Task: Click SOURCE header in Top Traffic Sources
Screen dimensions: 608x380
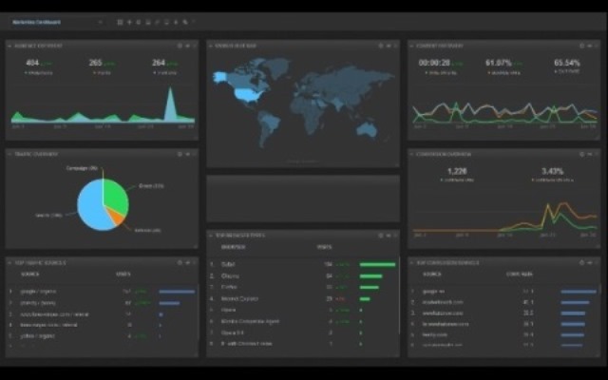Action: tap(30, 275)
